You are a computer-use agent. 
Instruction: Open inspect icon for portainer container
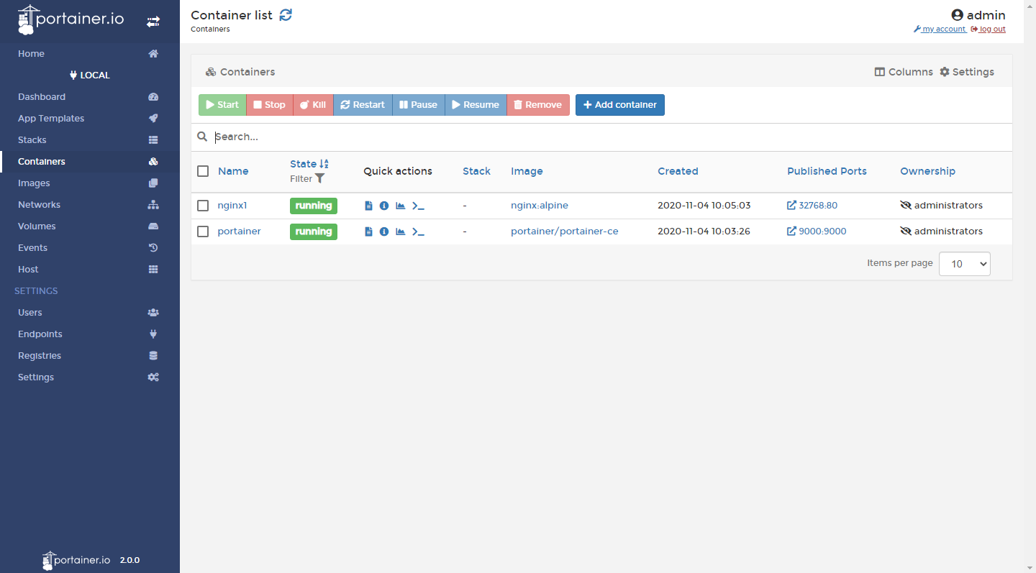coord(384,232)
